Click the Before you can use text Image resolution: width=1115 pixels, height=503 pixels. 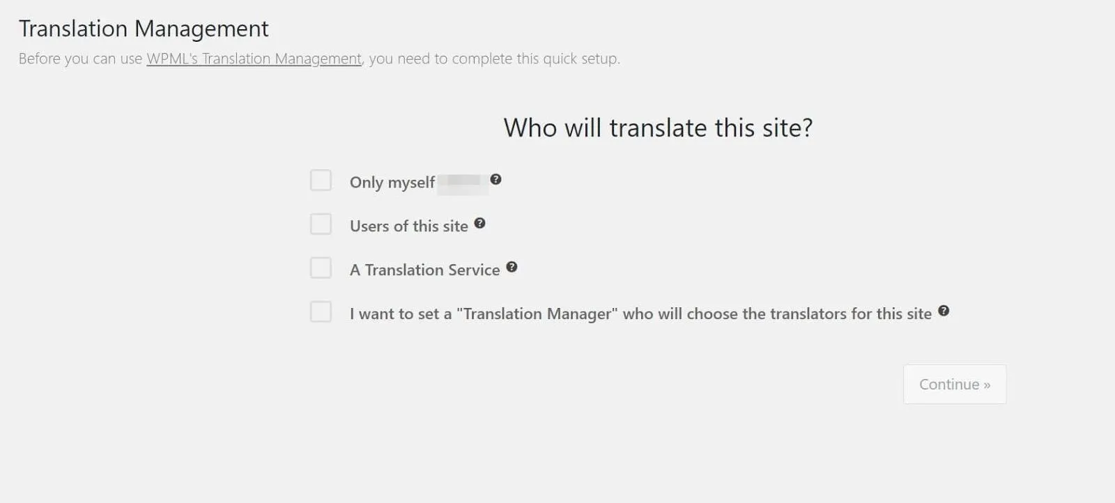80,59
